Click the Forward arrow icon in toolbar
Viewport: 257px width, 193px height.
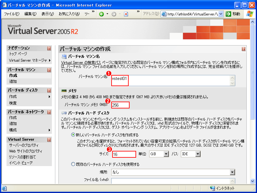114,14
